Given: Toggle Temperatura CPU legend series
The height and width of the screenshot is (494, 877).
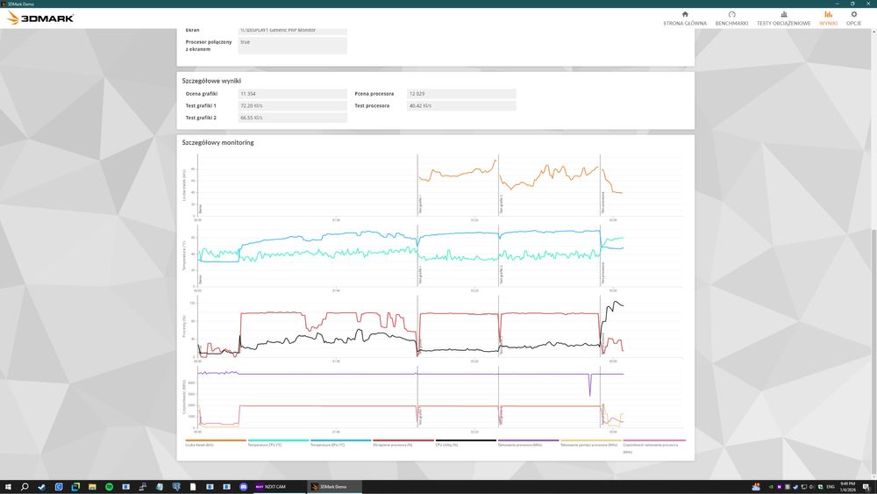Looking at the screenshot, I should coord(278,442).
